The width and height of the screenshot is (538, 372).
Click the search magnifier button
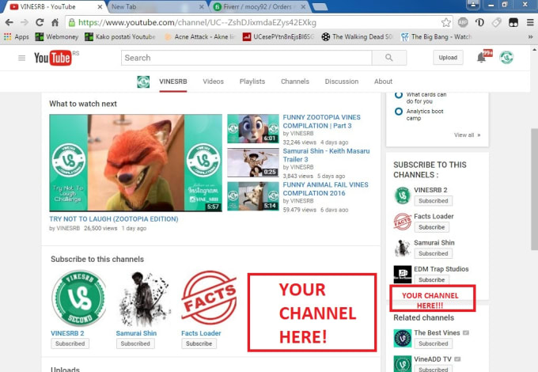389,58
